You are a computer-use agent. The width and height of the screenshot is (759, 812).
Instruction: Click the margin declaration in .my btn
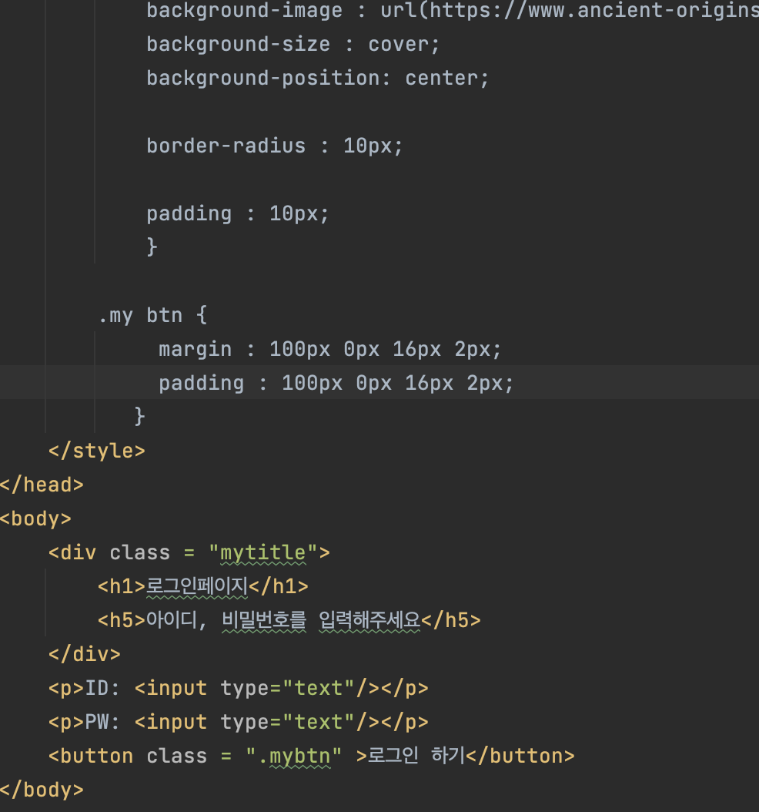click(x=329, y=350)
